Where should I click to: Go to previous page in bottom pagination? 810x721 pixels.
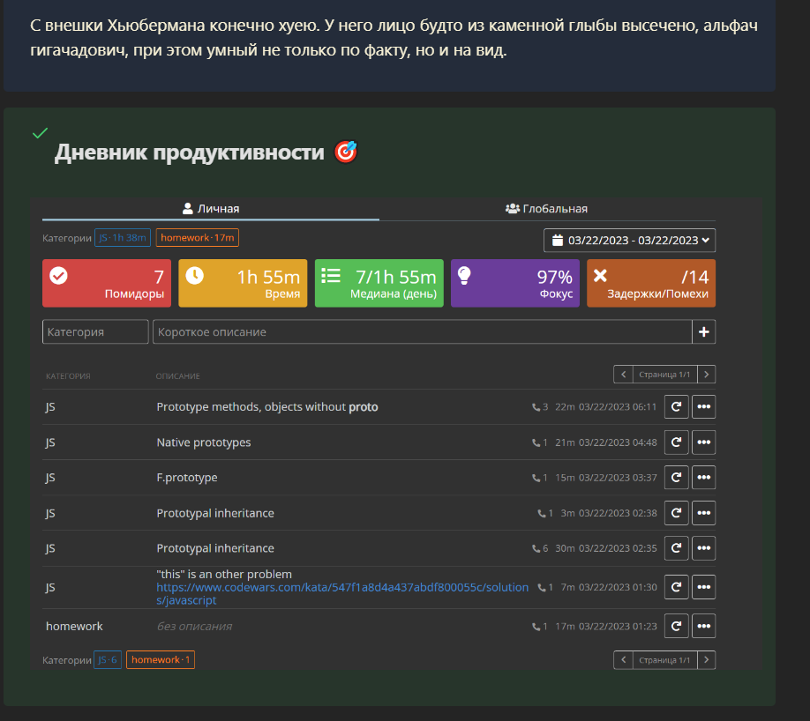(623, 659)
